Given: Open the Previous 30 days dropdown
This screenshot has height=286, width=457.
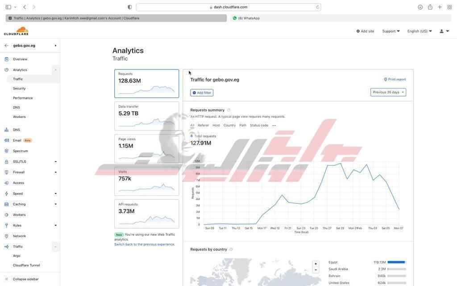Looking at the screenshot, I should (388, 92).
